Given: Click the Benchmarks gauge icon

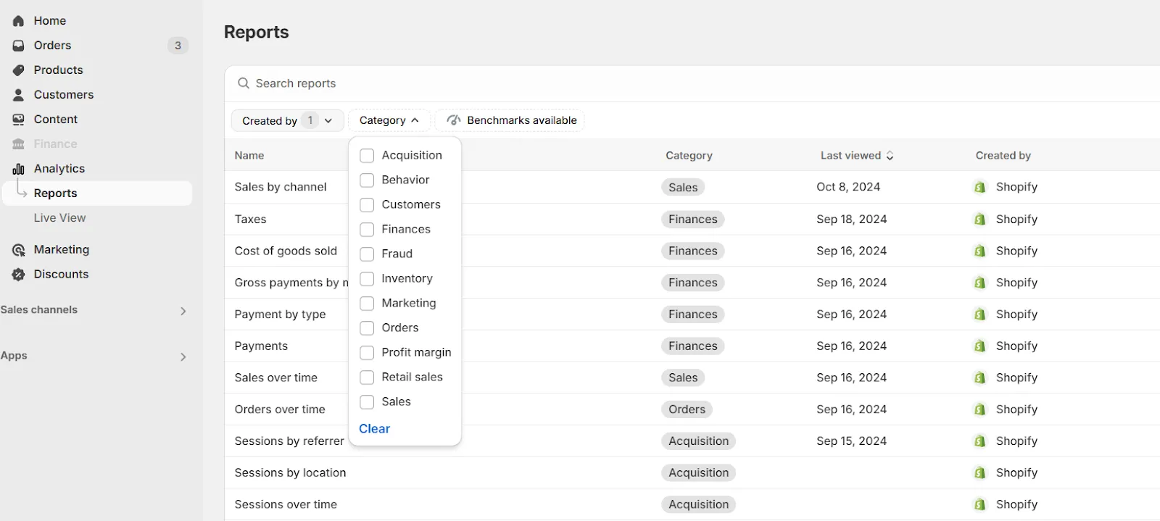Looking at the screenshot, I should click(454, 120).
